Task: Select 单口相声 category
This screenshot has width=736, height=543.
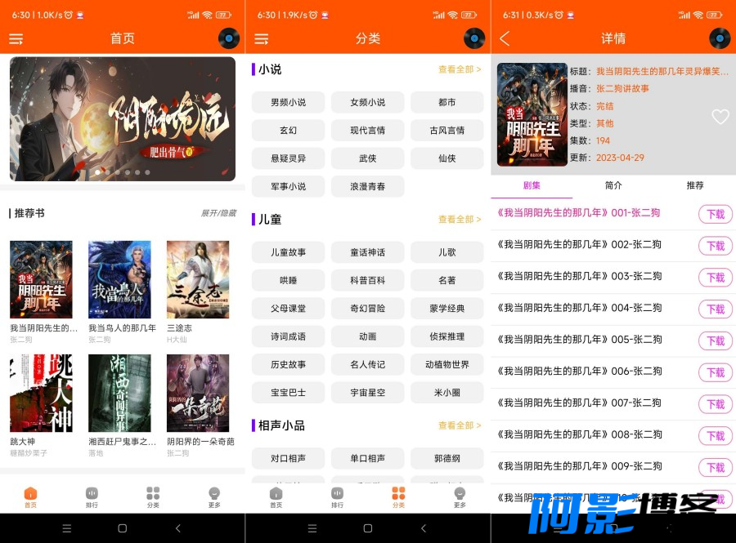Action: 367,458
